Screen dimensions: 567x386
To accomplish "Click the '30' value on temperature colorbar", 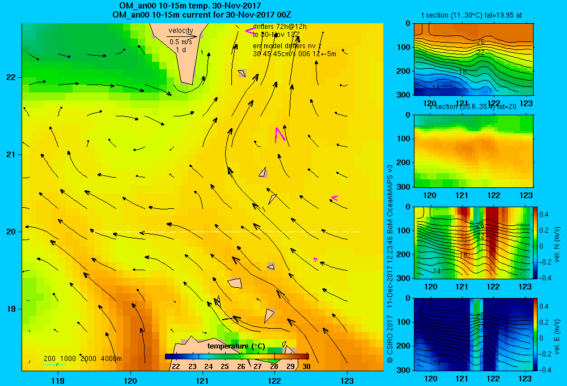I will 306,367.
